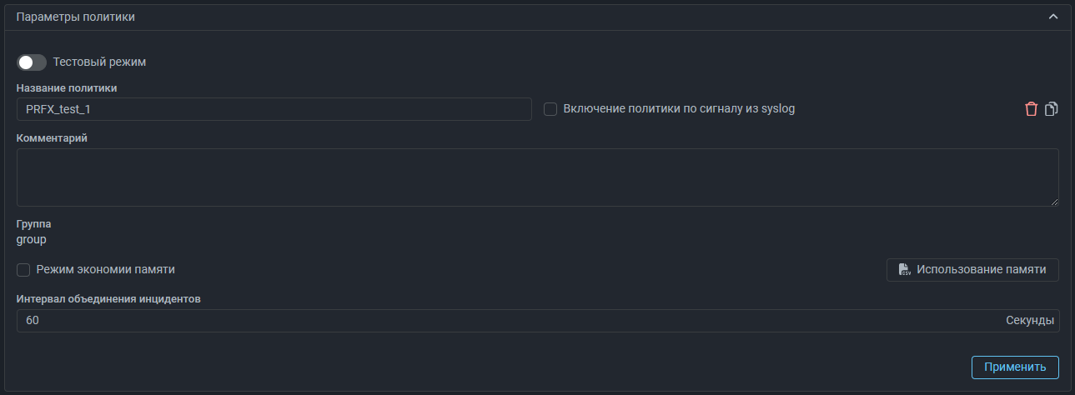Copy the policy using the duplicate icon
This screenshot has height=395, width=1075.
tap(1052, 109)
